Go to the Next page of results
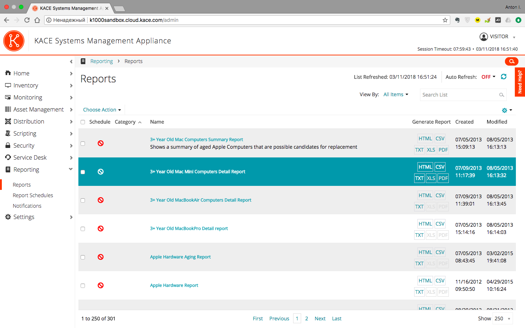Image resolution: width=525 pixels, height=328 pixels. pyautogui.click(x=320, y=319)
